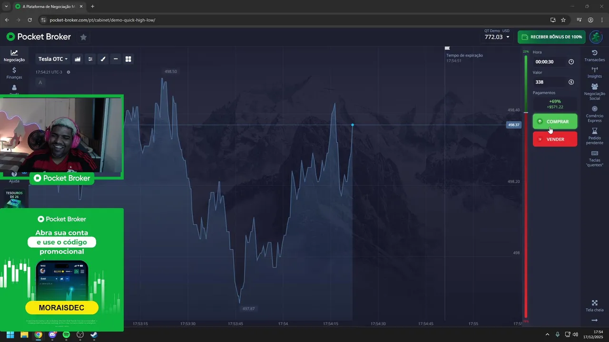Show hidden system tray icons
Viewport: 609px width, 342px height.
[547, 334]
